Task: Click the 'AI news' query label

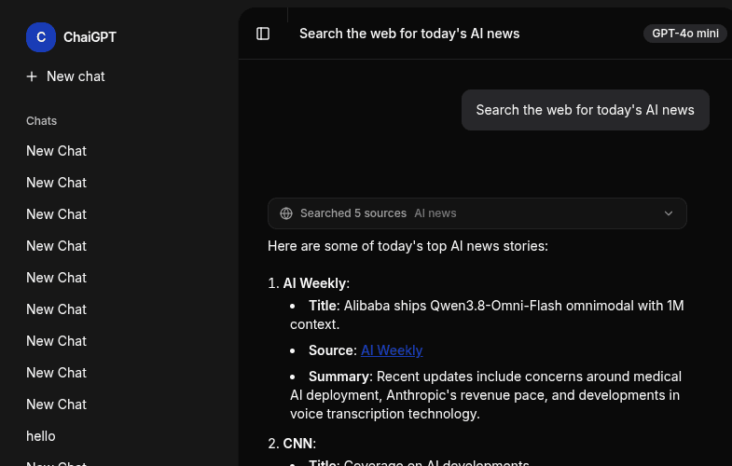Action: (435, 213)
